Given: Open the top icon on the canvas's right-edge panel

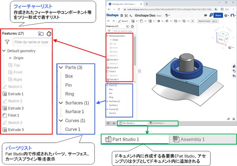Looking at the screenshot, I should (234, 66).
